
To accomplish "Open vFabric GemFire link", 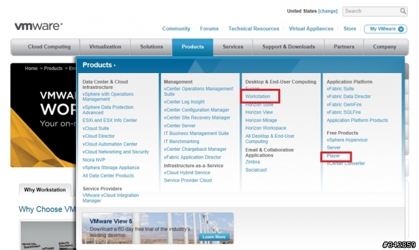I will pyautogui.click(x=344, y=104).
